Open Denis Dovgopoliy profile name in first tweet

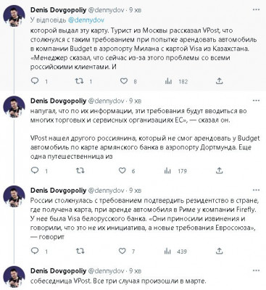coord(58,10)
